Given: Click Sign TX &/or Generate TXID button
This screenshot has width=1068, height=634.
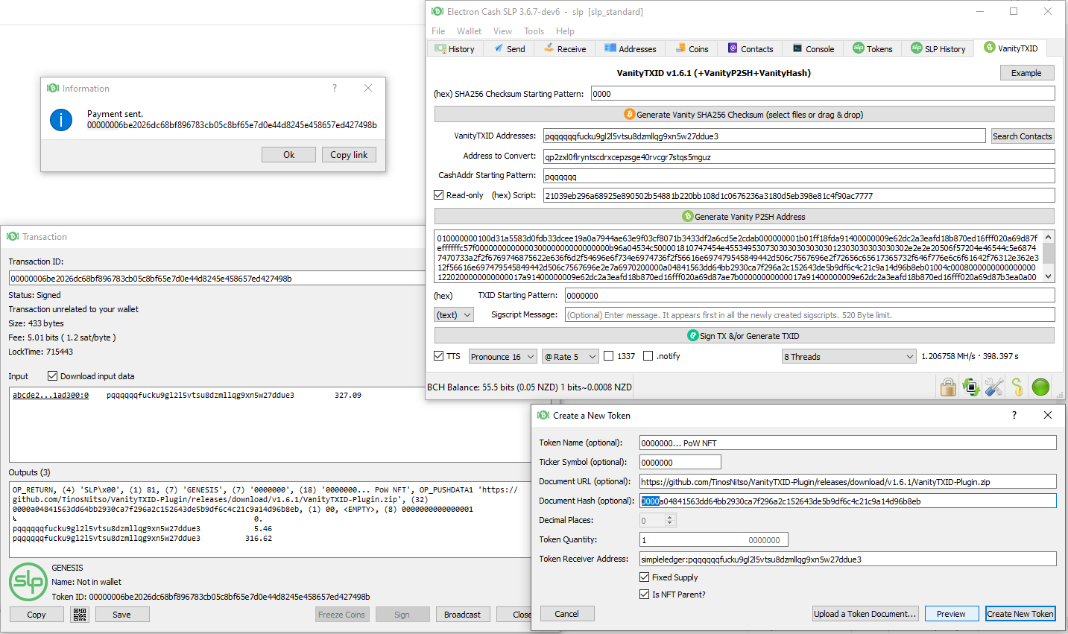Looking at the screenshot, I should coord(744,335).
